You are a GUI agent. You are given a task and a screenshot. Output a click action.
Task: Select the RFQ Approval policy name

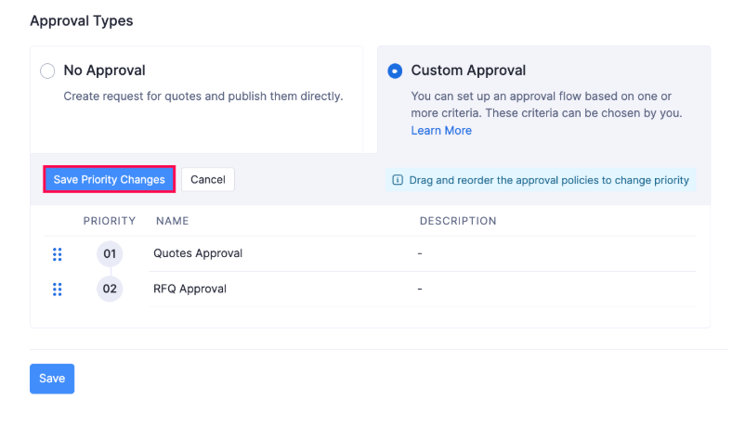tap(190, 289)
